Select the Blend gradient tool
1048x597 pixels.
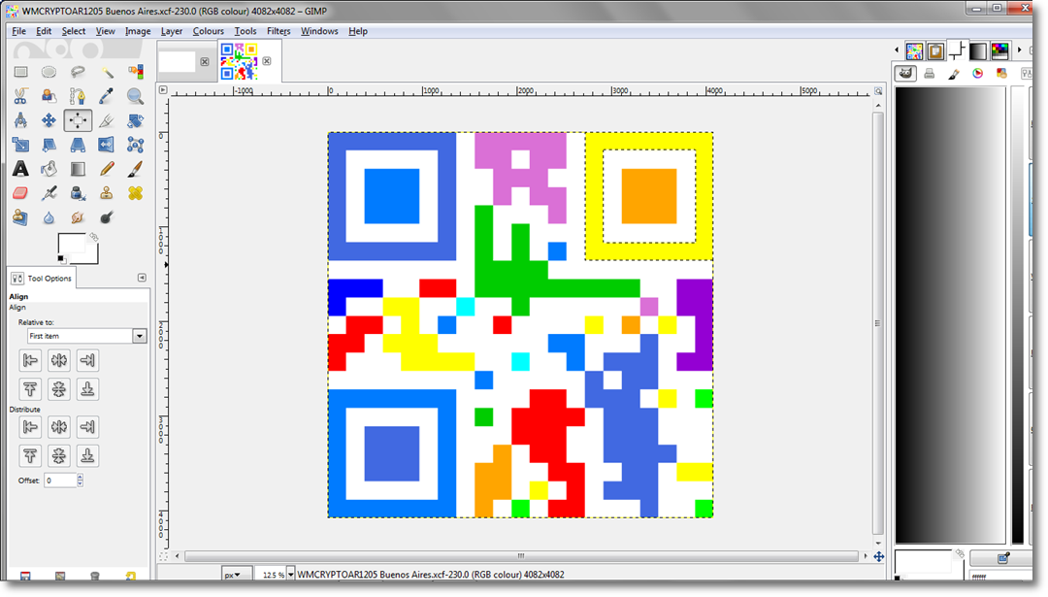pos(78,169)
